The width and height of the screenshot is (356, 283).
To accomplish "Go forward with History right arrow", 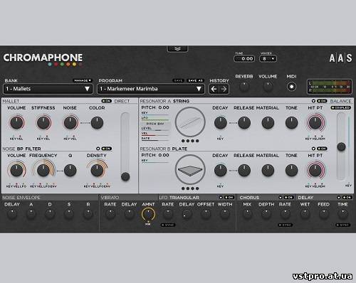I will tap(224, 89).
